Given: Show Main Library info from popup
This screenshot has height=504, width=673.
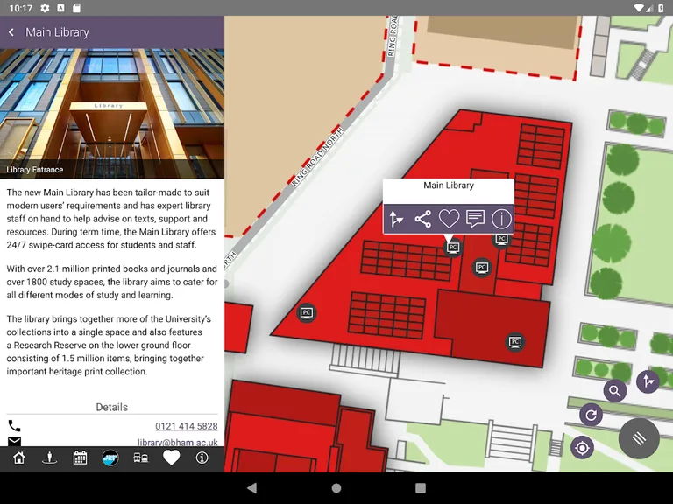Looking at the screenshot, I should click(501, 219).
